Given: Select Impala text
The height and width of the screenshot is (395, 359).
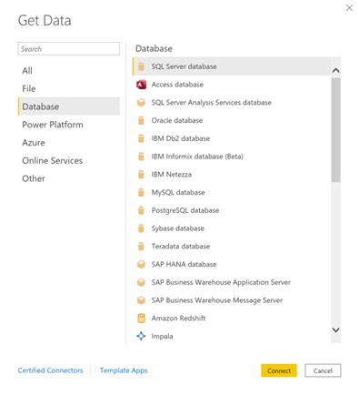Looking at the screenshot, I should (162, 337).
